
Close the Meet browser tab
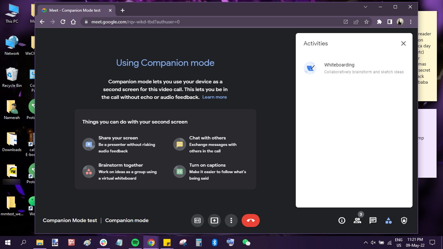[x=110, y=10]
